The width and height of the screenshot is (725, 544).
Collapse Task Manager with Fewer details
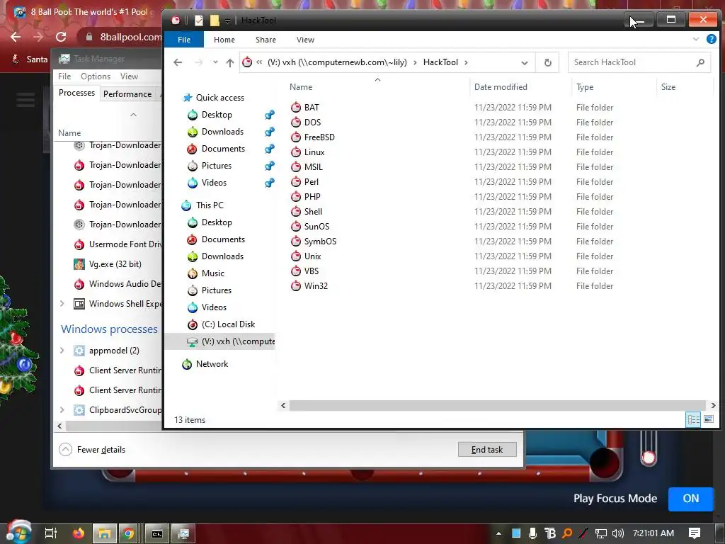pyautogui.click(x=92, y=450)
